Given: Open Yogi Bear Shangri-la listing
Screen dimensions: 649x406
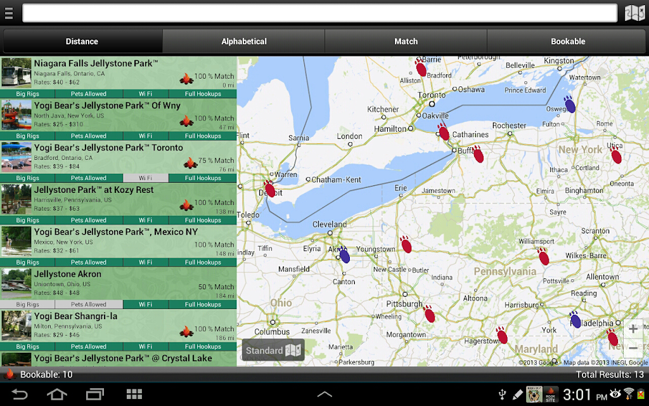Looking at the screenshot, I should (x=119, y=325).
